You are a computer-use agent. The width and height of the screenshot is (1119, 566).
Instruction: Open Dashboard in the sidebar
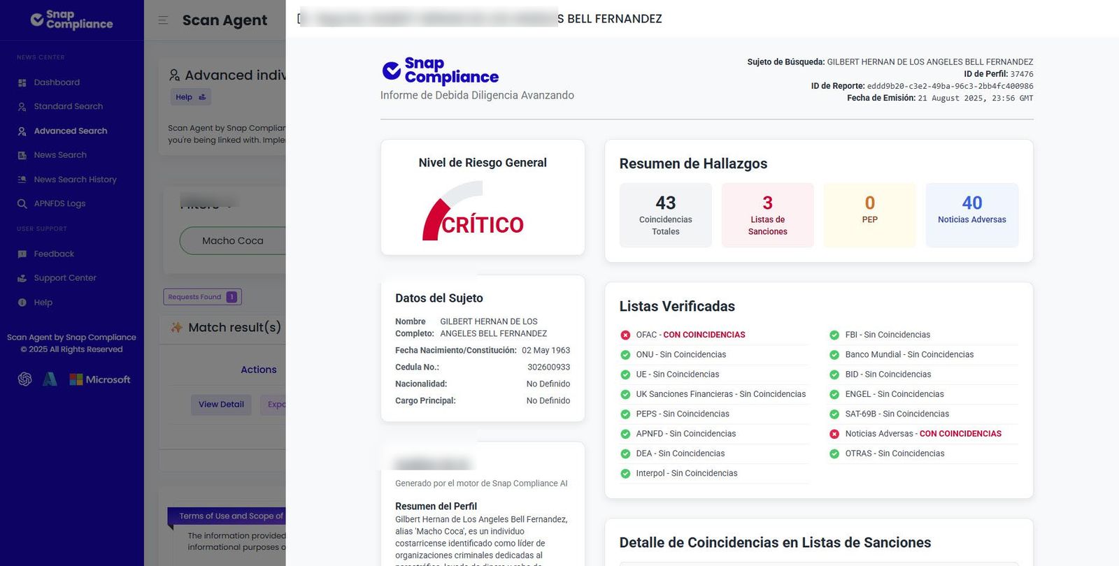tap(57, 82)
